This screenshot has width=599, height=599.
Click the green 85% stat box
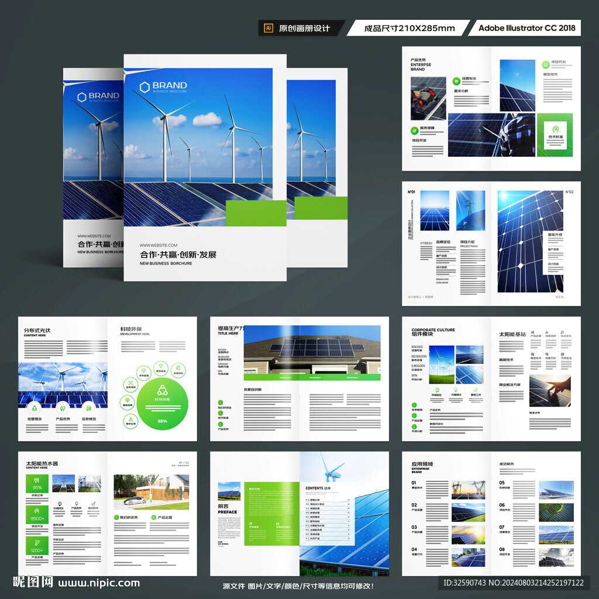[37, 484]
